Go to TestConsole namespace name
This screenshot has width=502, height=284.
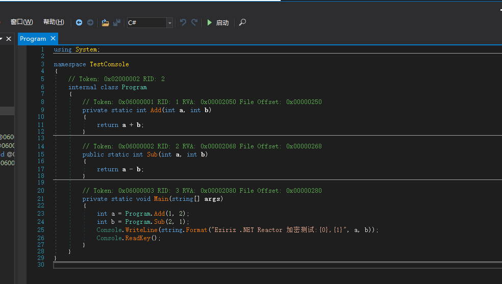point(109,64)
